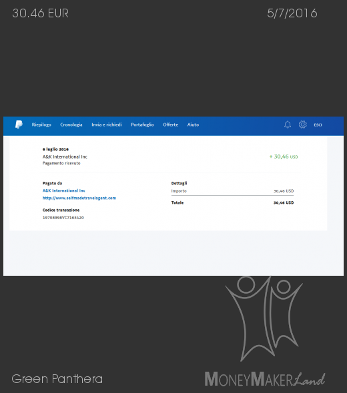This screenshot has width=347, height=393.
Task: Click the Green Panthera caption
Action: 57,379
